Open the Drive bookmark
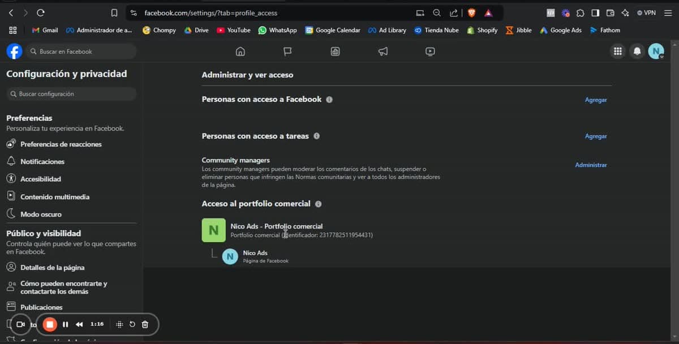Image resolution: width=679 pixels, height=344 pixels. click(x=196, y=30)
